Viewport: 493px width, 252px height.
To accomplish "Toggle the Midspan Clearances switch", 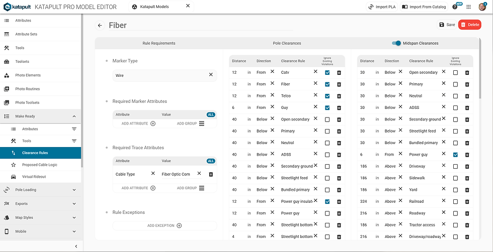I will click(396, 43).
